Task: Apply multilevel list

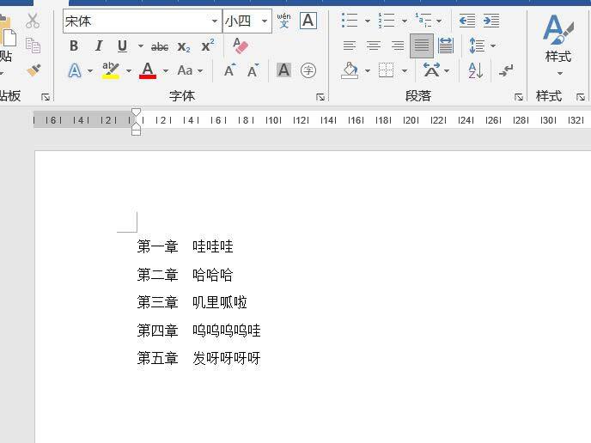Action: tap(423, 21)
